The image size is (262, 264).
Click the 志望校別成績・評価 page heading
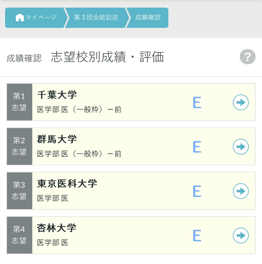coord(108,57)
